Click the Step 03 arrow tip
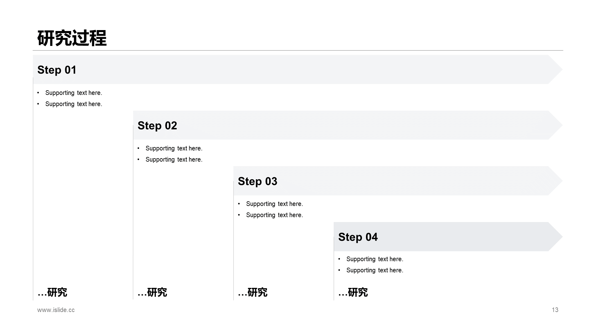 click(556, 181)
